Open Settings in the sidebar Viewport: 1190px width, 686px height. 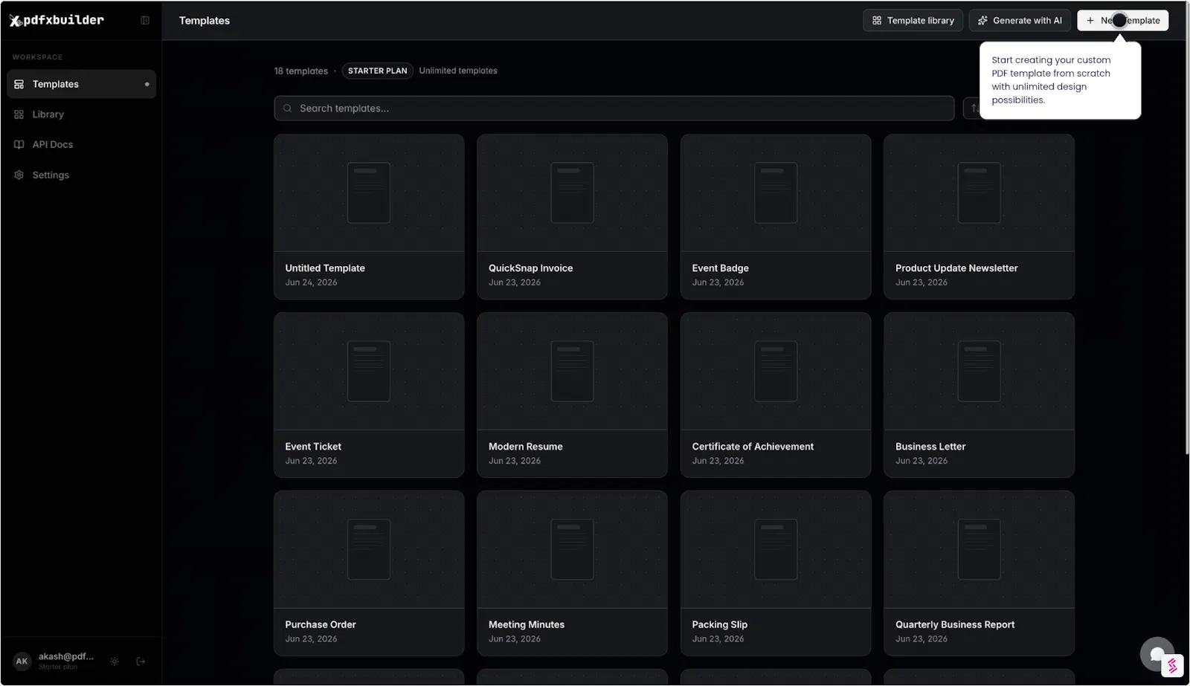tap(81, 175)
